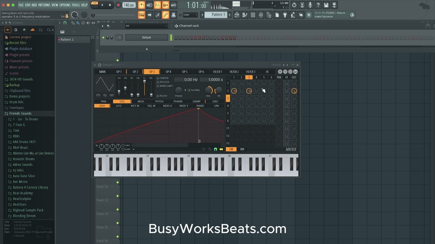Toggle typing keyboard to piano icon
Image resolution: width=435 pixels, height=244 pixels.
[x=141, y=15]
